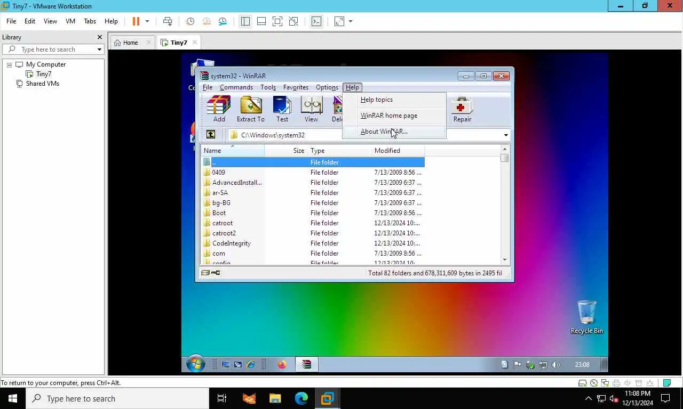Open Microsoft Edge from the host taskbar
This screenshot has height=409, width=683.
tap(301, 398)
